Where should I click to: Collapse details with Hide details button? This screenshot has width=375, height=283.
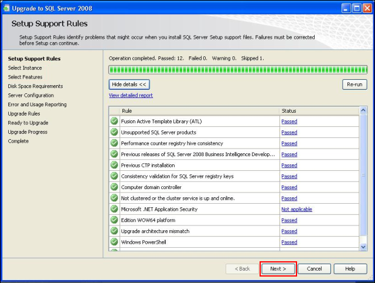coord(129,85)
